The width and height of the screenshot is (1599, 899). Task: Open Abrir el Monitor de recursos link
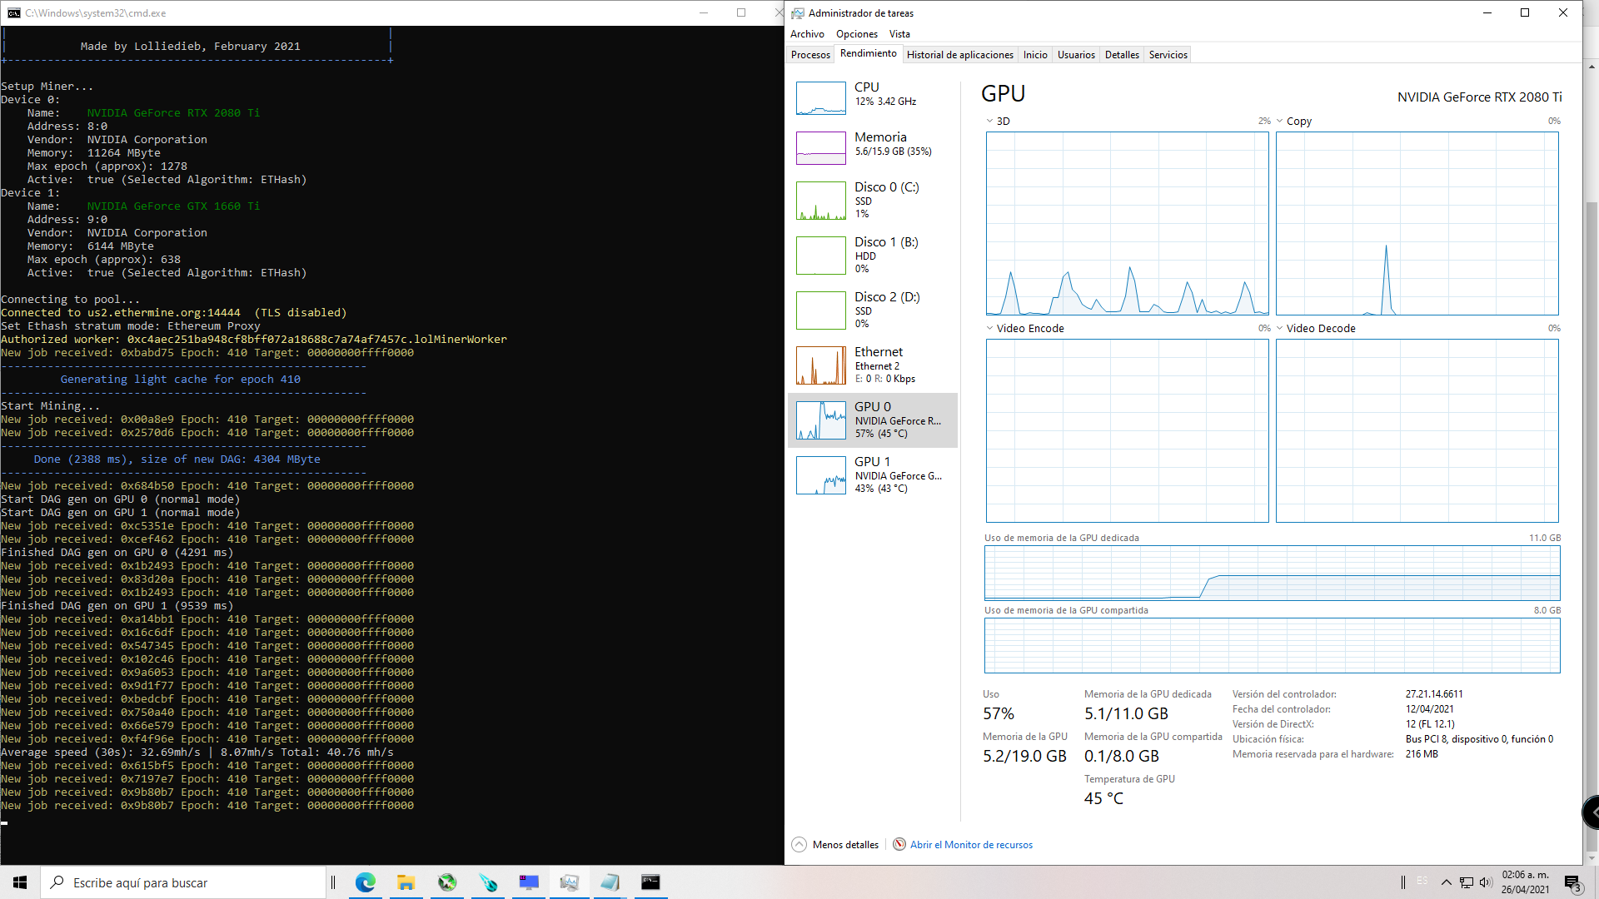(x=971, y=844)
